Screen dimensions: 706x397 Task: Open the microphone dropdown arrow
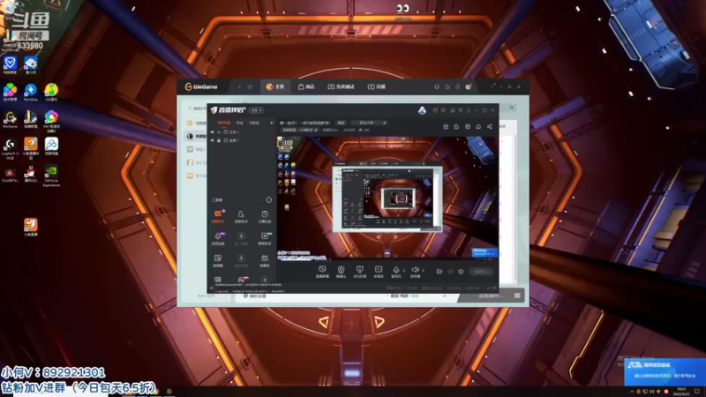[x=404, y=271]
